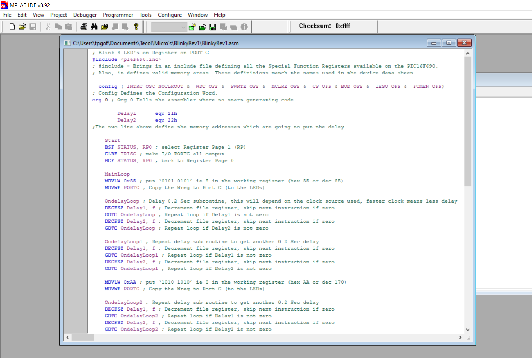Click the 'org 0' code line
The image size is (532, 358).
point(194,100)
